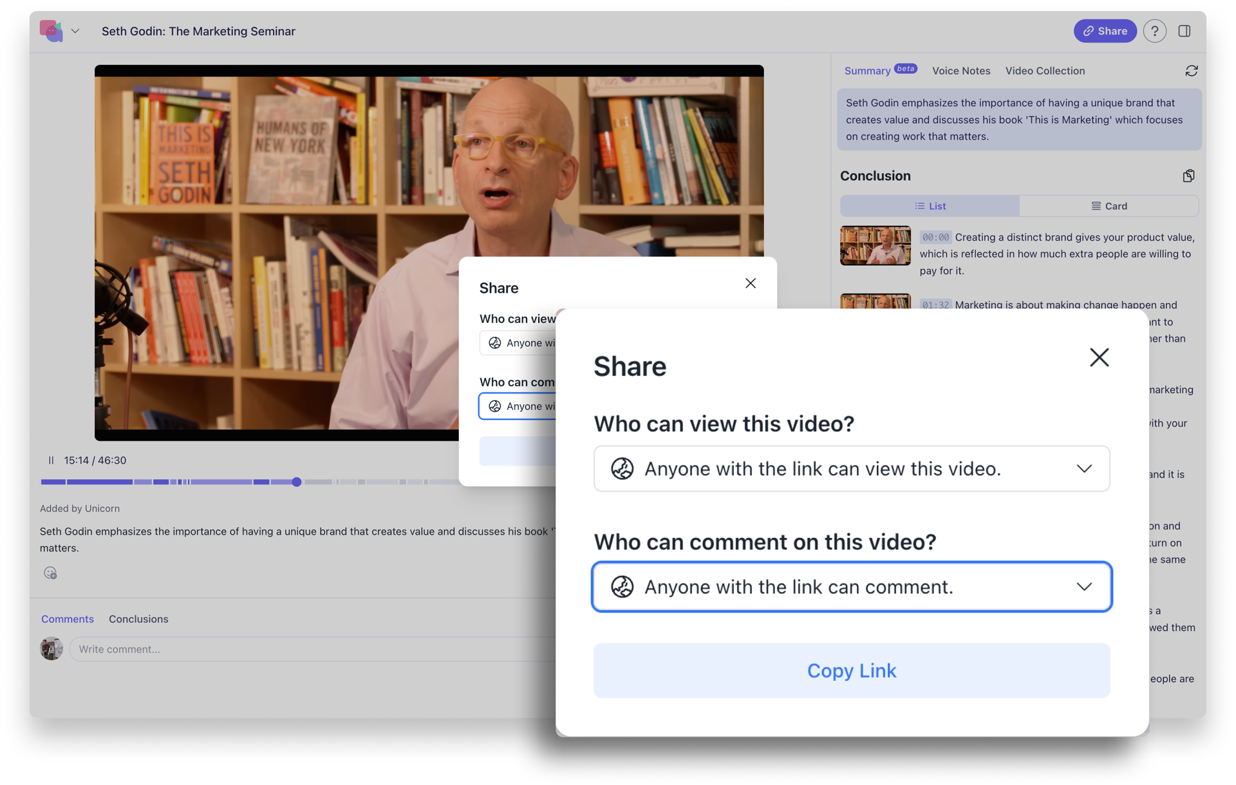Open the Conclusions tab below the video
Image resolution: width=1236 pixels, height=785 pixels.
pos(138,619)
